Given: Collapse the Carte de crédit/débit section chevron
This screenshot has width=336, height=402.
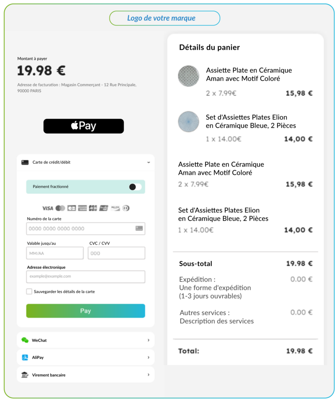Looking at the screenshot, I should click(x=148, y=162).
